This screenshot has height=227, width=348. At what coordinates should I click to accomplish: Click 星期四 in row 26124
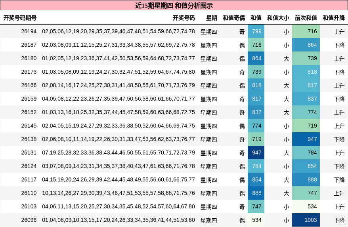pos(209,166)
